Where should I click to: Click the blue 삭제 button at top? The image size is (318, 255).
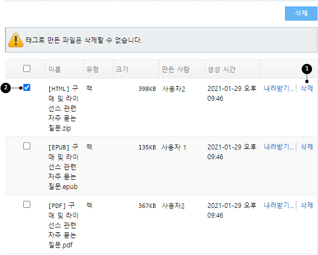(301, 14)
